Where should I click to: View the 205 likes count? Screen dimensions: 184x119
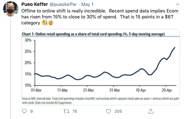tap(118, 112)
